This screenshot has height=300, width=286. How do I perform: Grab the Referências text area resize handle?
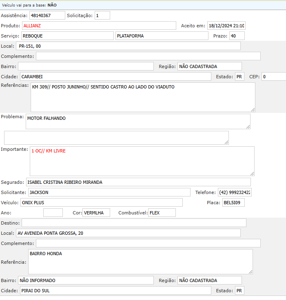pos(253,110)
